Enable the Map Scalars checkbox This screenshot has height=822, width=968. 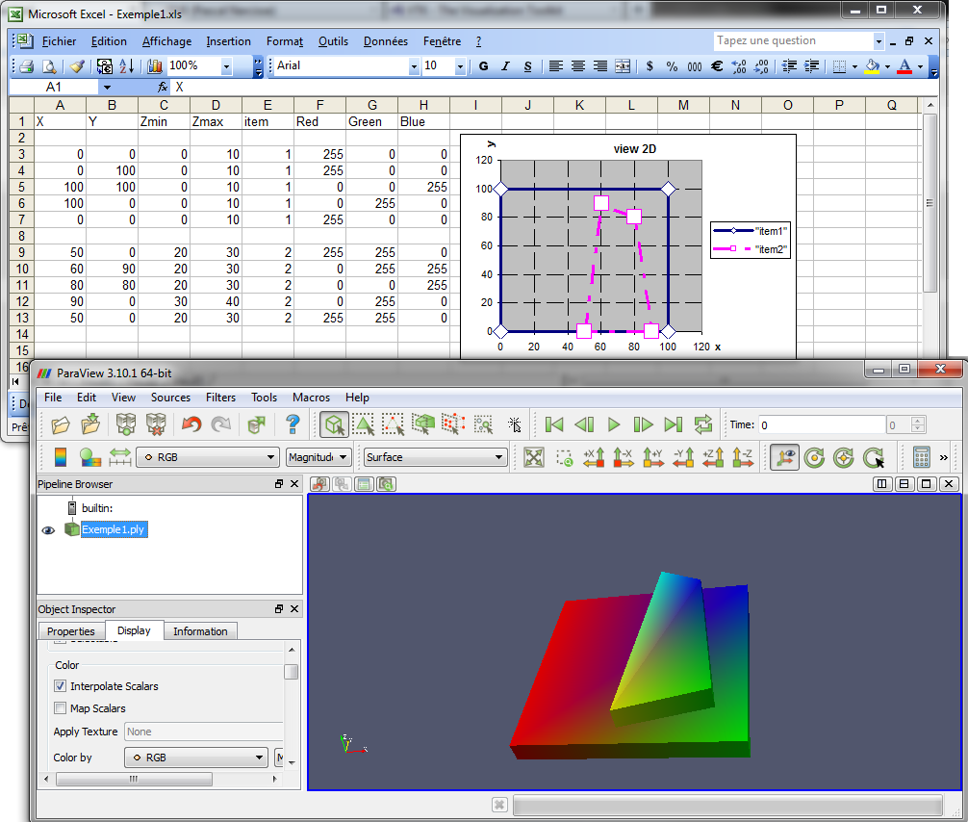point(61,708)
